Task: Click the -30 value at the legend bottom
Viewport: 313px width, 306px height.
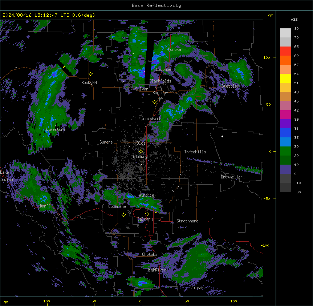Action: pyautogui.click(x=297, y=192)
